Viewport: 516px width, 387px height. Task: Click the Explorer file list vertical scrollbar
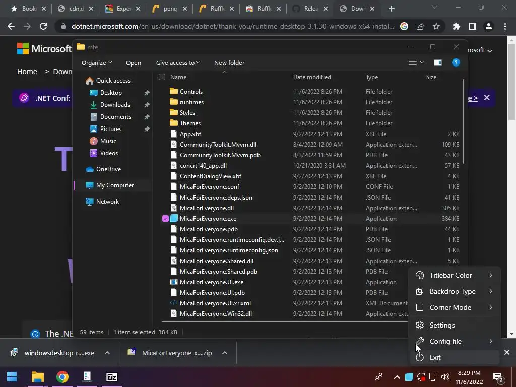(464, 121)
